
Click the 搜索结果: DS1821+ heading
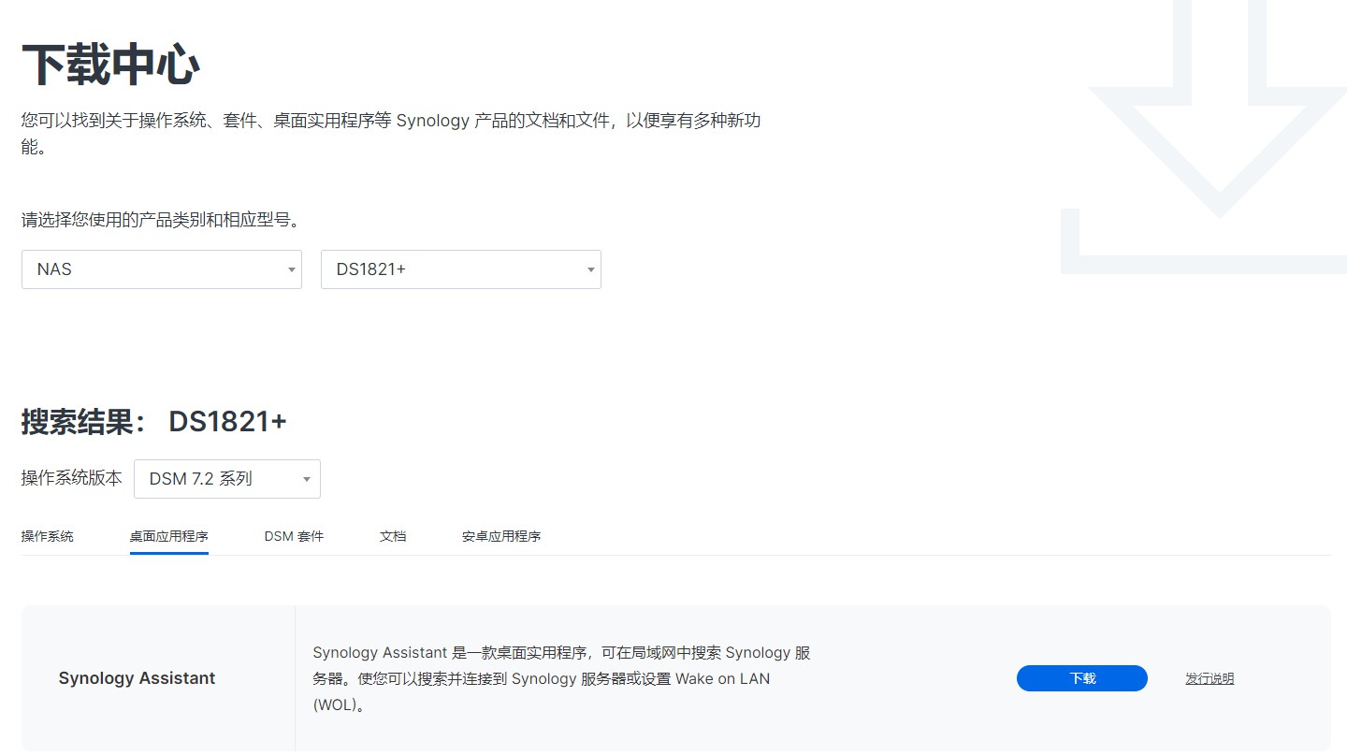pyautogui.click(x=154, y=422)
